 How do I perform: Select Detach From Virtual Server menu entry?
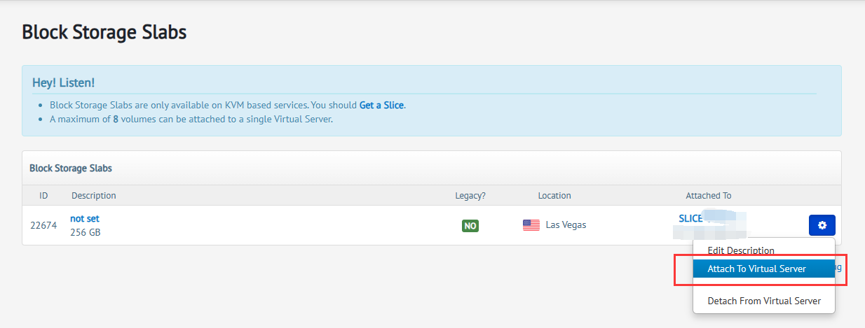[x=764, y=301]
